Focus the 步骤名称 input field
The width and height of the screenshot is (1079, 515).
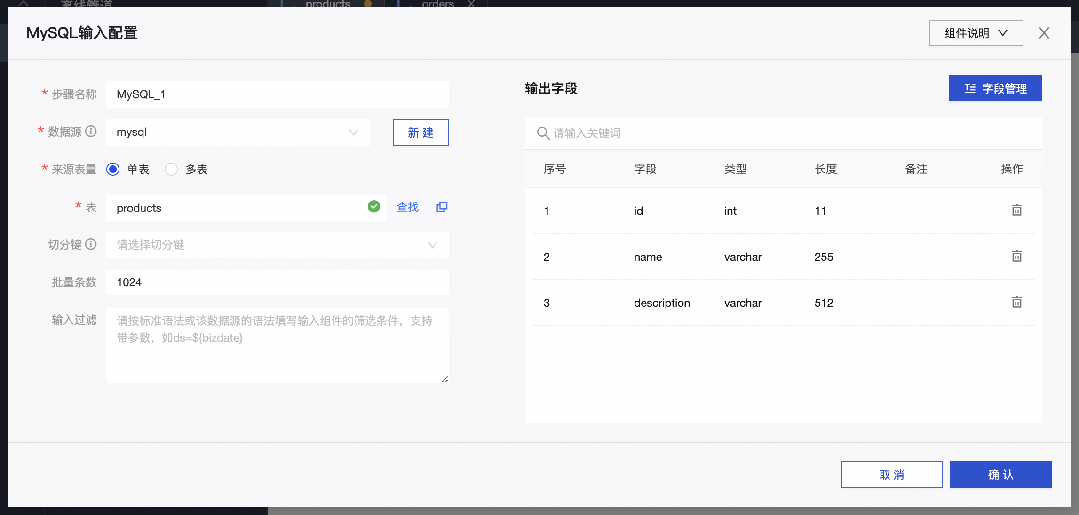coord(277,94)
